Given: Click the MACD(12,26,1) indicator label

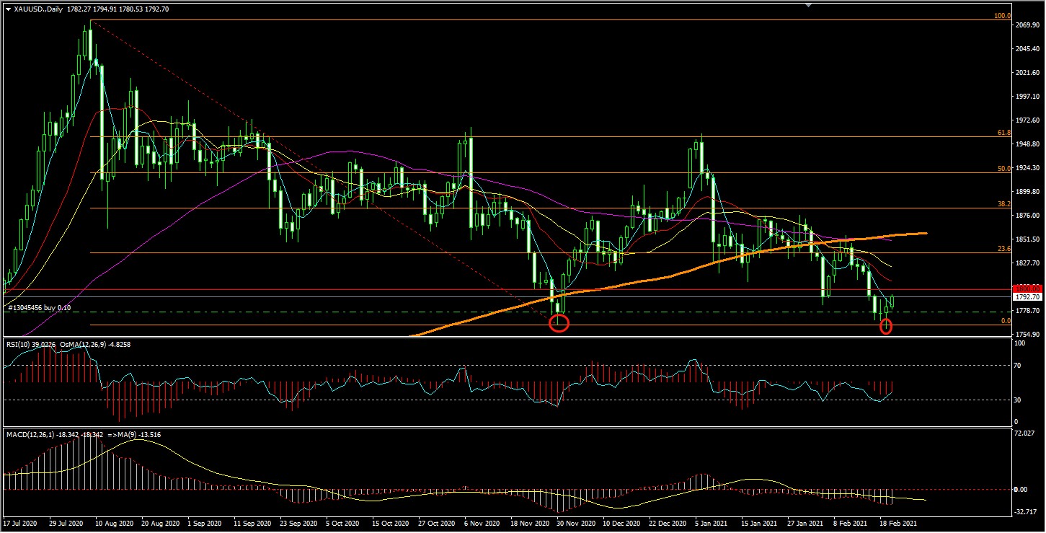Looking at the screenshot, I should pos(56,435).
